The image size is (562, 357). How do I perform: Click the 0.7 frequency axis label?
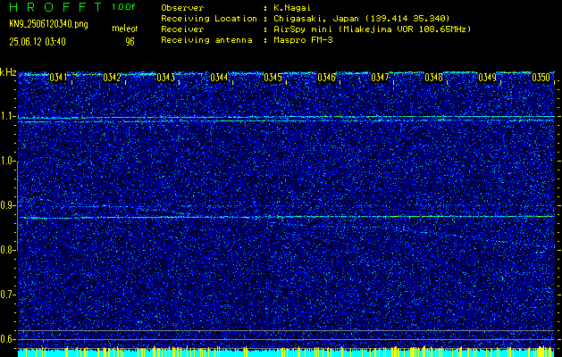pyautogui.click(x=6, y=295)
